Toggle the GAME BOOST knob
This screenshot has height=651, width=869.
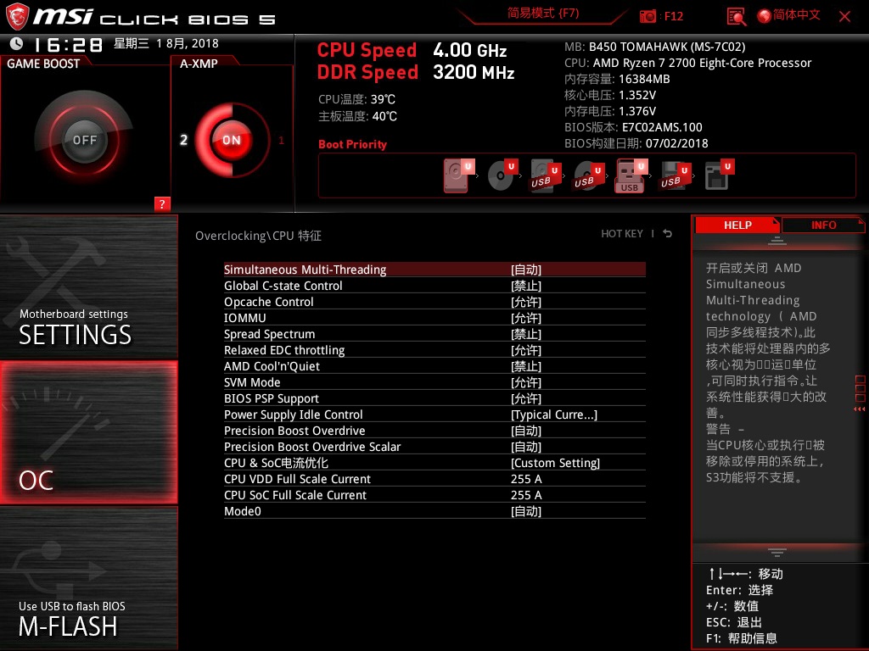coord(84,140)
